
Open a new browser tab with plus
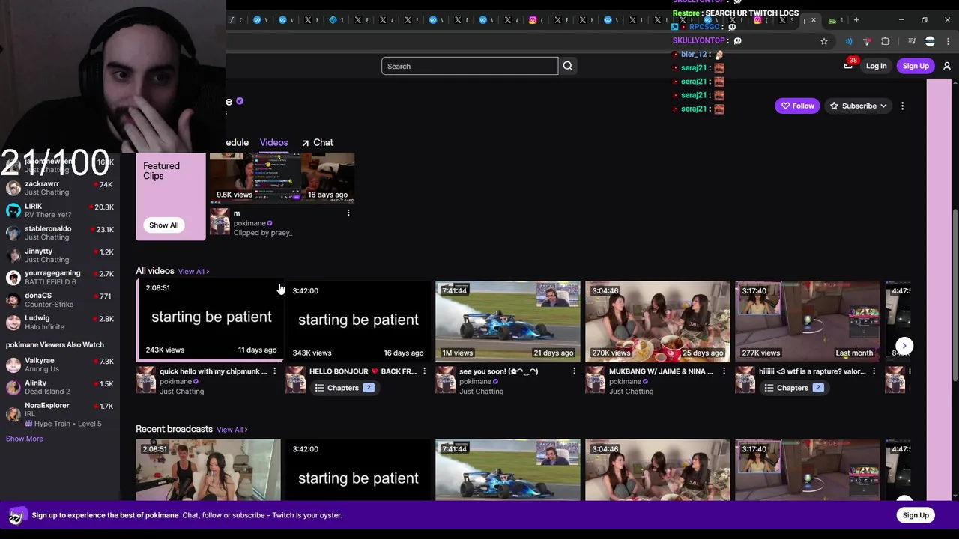[x=857, y=20]
